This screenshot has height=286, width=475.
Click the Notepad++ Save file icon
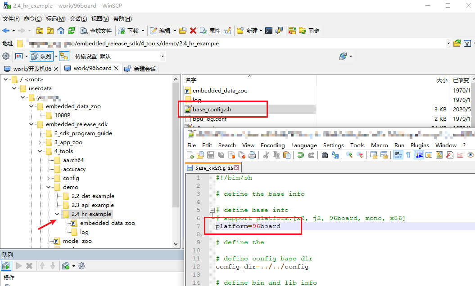[211, 155]
